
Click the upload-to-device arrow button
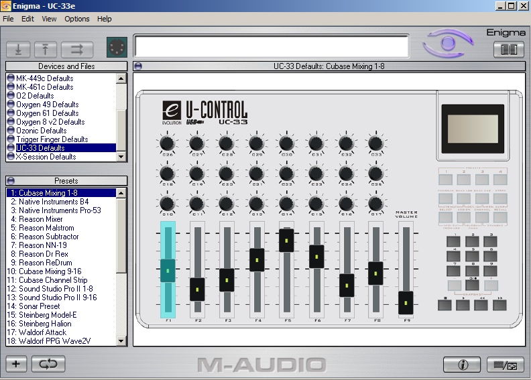46,50
